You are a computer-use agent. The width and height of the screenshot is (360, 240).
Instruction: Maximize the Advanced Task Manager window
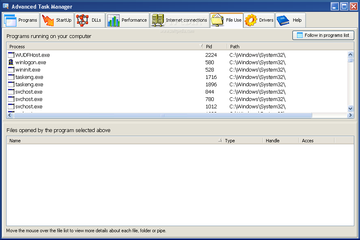coord(344,6)
